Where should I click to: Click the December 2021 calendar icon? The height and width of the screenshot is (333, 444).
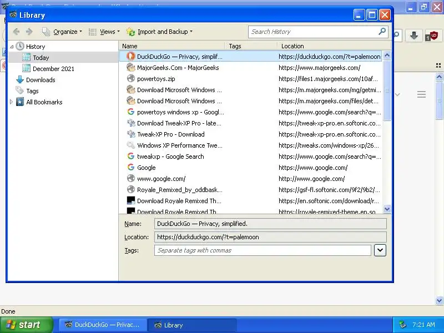click(26, 68)
